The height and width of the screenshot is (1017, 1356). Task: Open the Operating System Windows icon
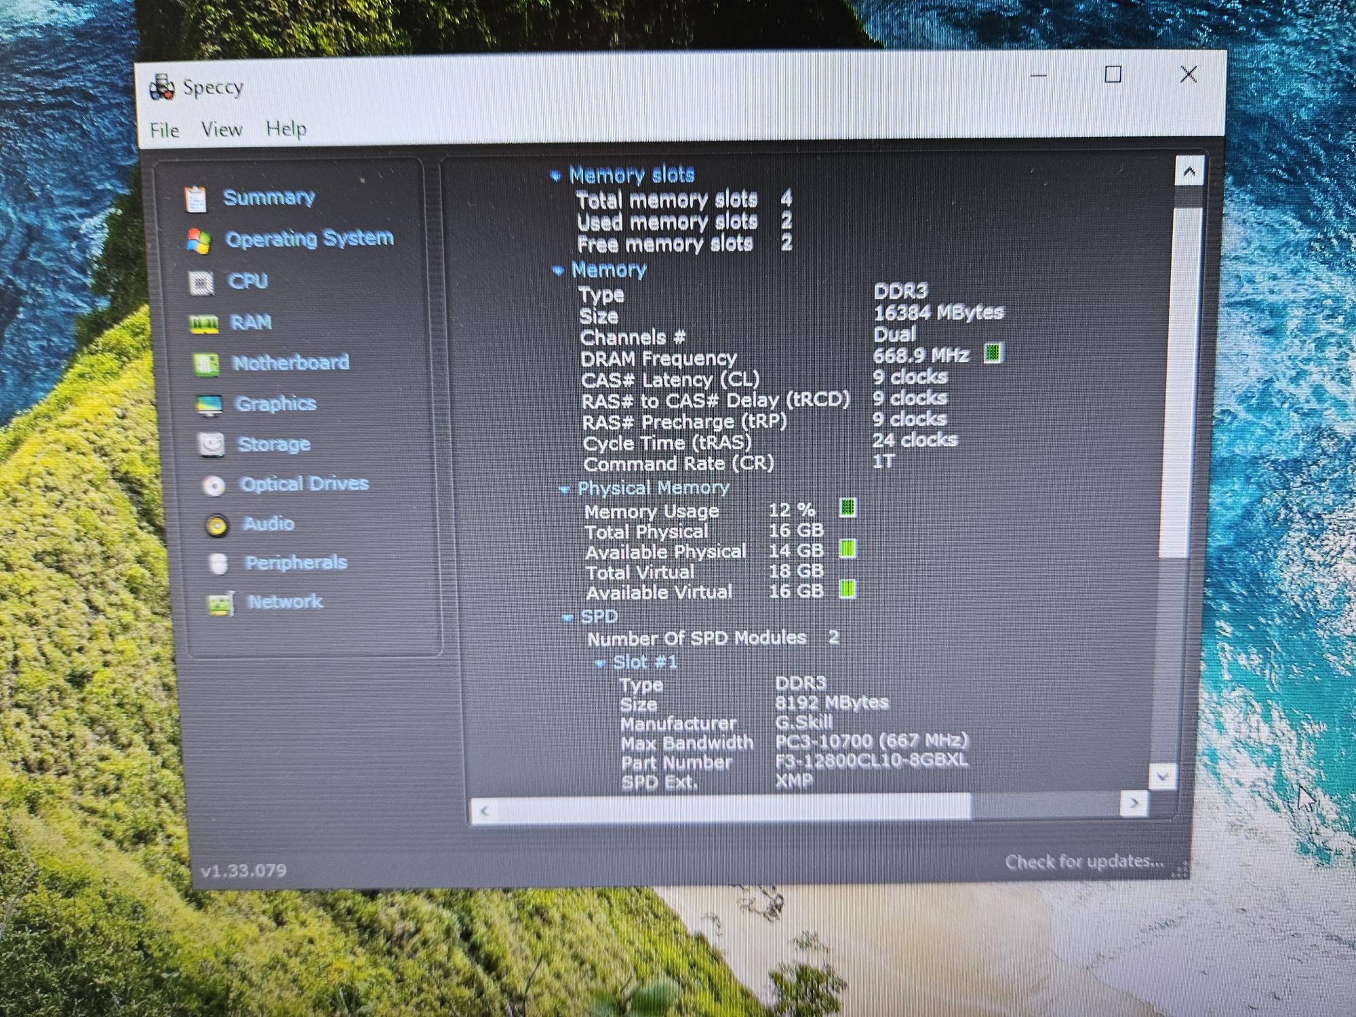pyautogui.click(x=198, y=241)
